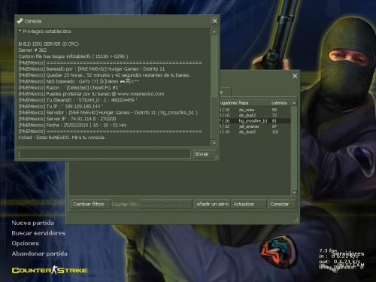Select the hg_crossfire_b1 server row
Image resolution: width=376 pixels, height=282 pixels.
[255, 121]
